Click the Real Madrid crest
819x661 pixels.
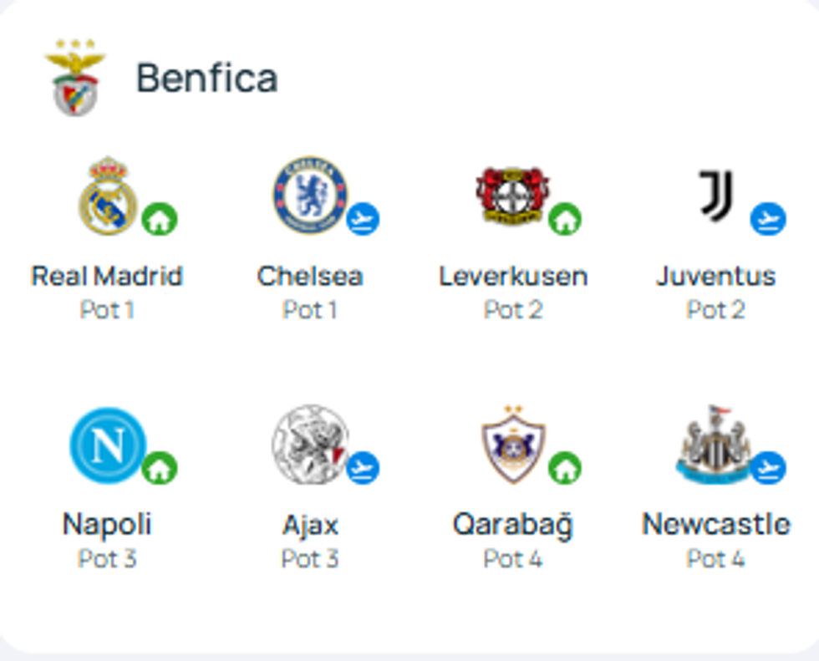(108, 196)
